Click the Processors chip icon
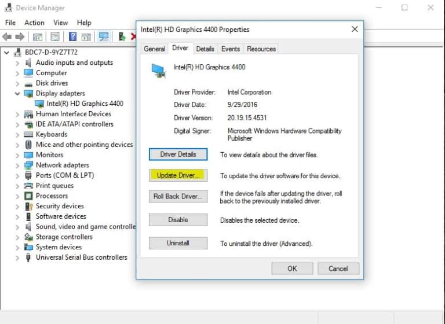The height and width of the screenshot is (324, 445). pos(28,196)
